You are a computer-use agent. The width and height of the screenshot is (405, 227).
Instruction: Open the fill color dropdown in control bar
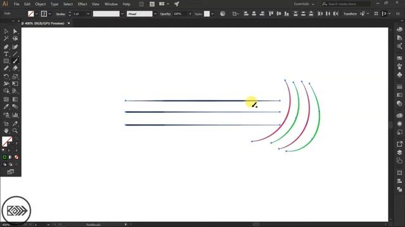[x=37, y=14]
